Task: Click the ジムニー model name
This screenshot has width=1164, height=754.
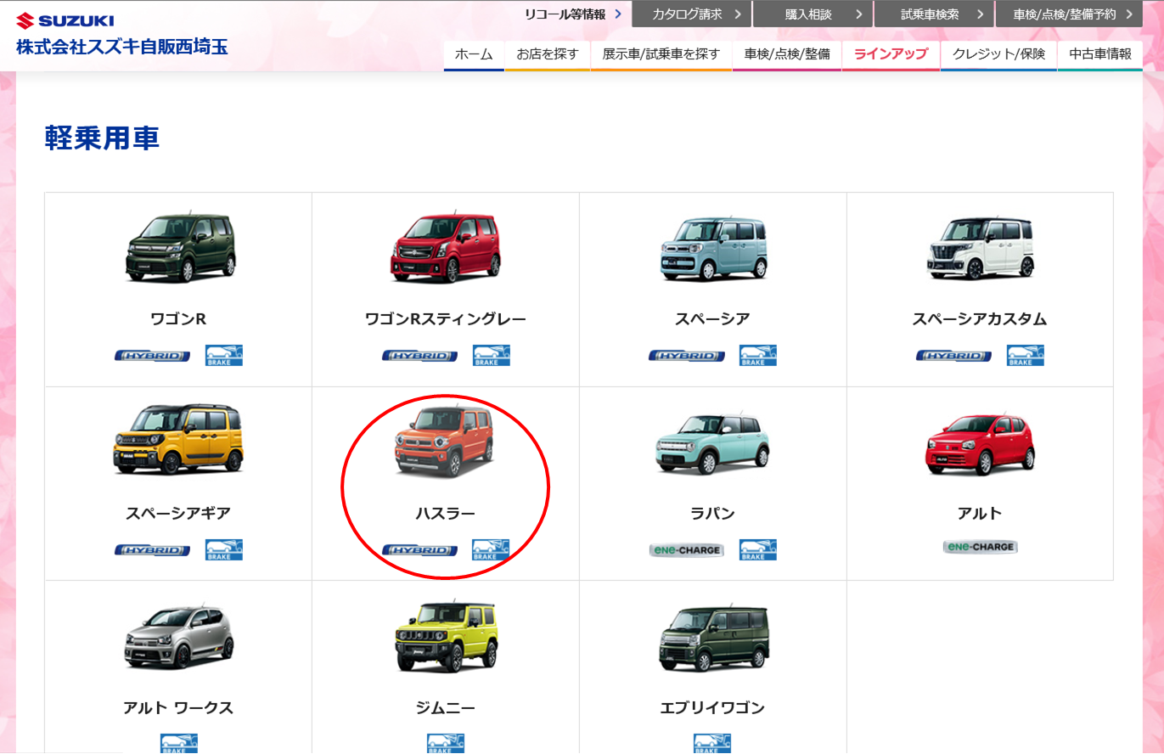Action: pyautogui.click(x=446, y=707)
